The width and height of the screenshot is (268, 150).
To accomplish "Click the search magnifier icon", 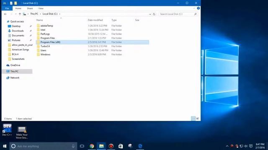I will click(x=196, y=14).
